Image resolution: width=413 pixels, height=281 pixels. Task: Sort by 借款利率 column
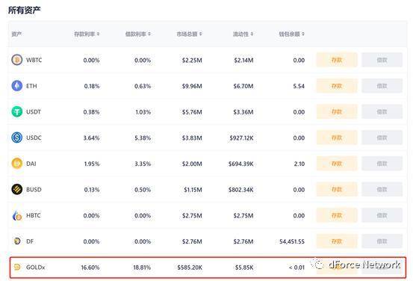coord(137,34)
